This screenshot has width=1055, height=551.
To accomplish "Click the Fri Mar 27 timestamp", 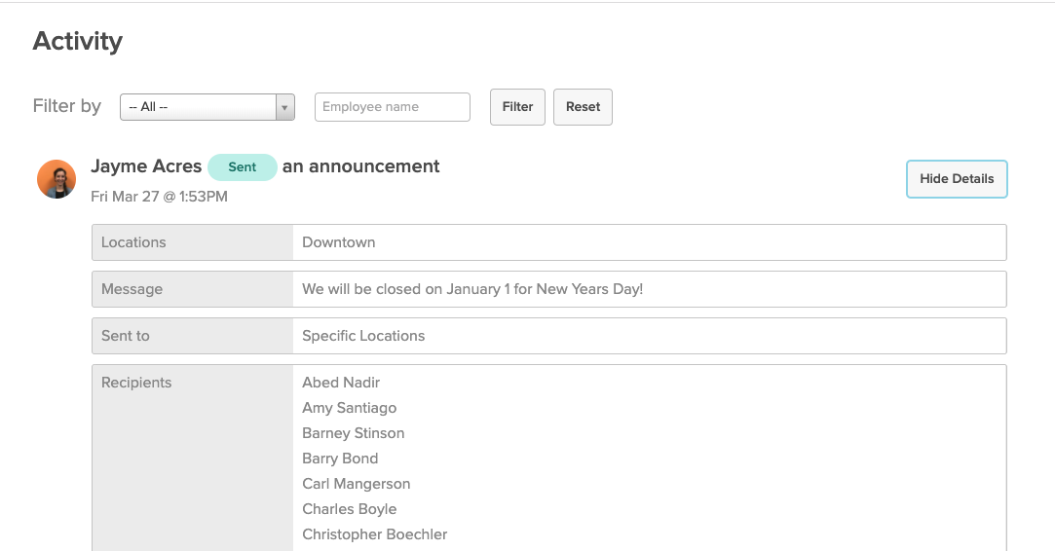I will coord(160,197).
